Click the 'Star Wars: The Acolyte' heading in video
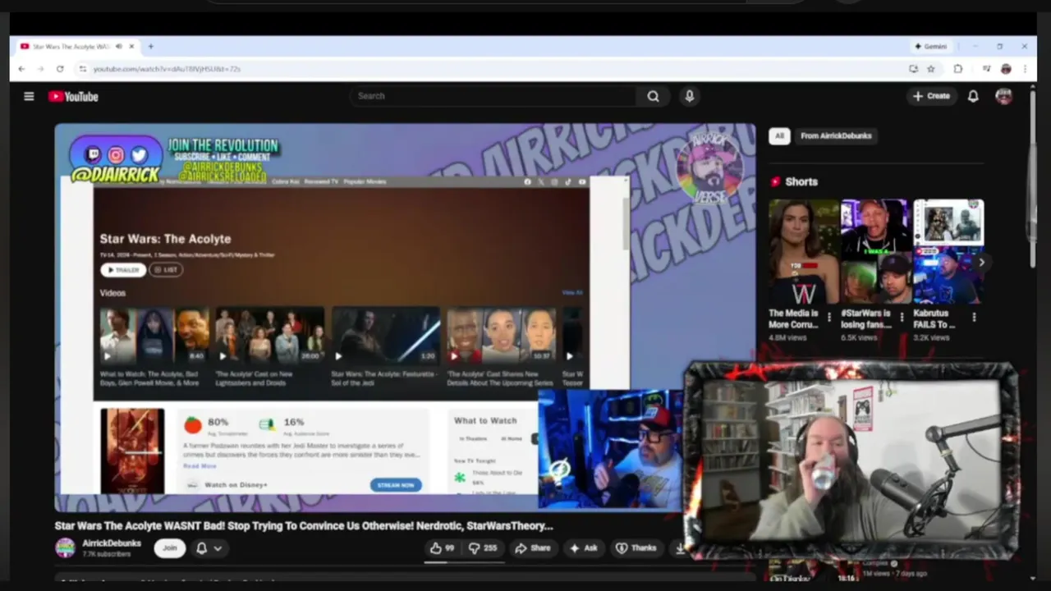Screen dimensions: 1051x591 [x=165, y=239]
